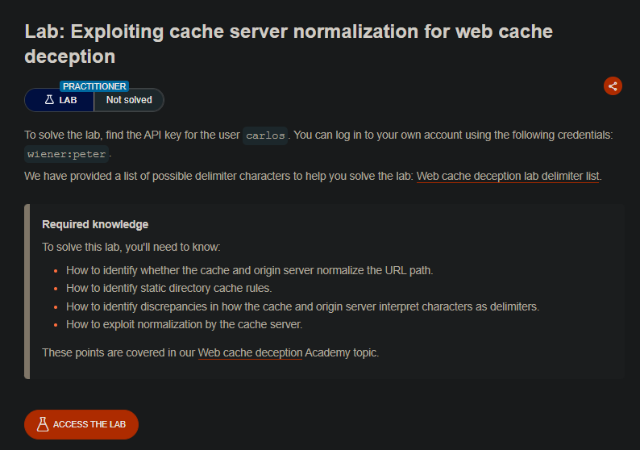Screen dimensions: 640x450
Task: Select the exploit normalization by cache server bullet
Action: [x=184, y=324]
